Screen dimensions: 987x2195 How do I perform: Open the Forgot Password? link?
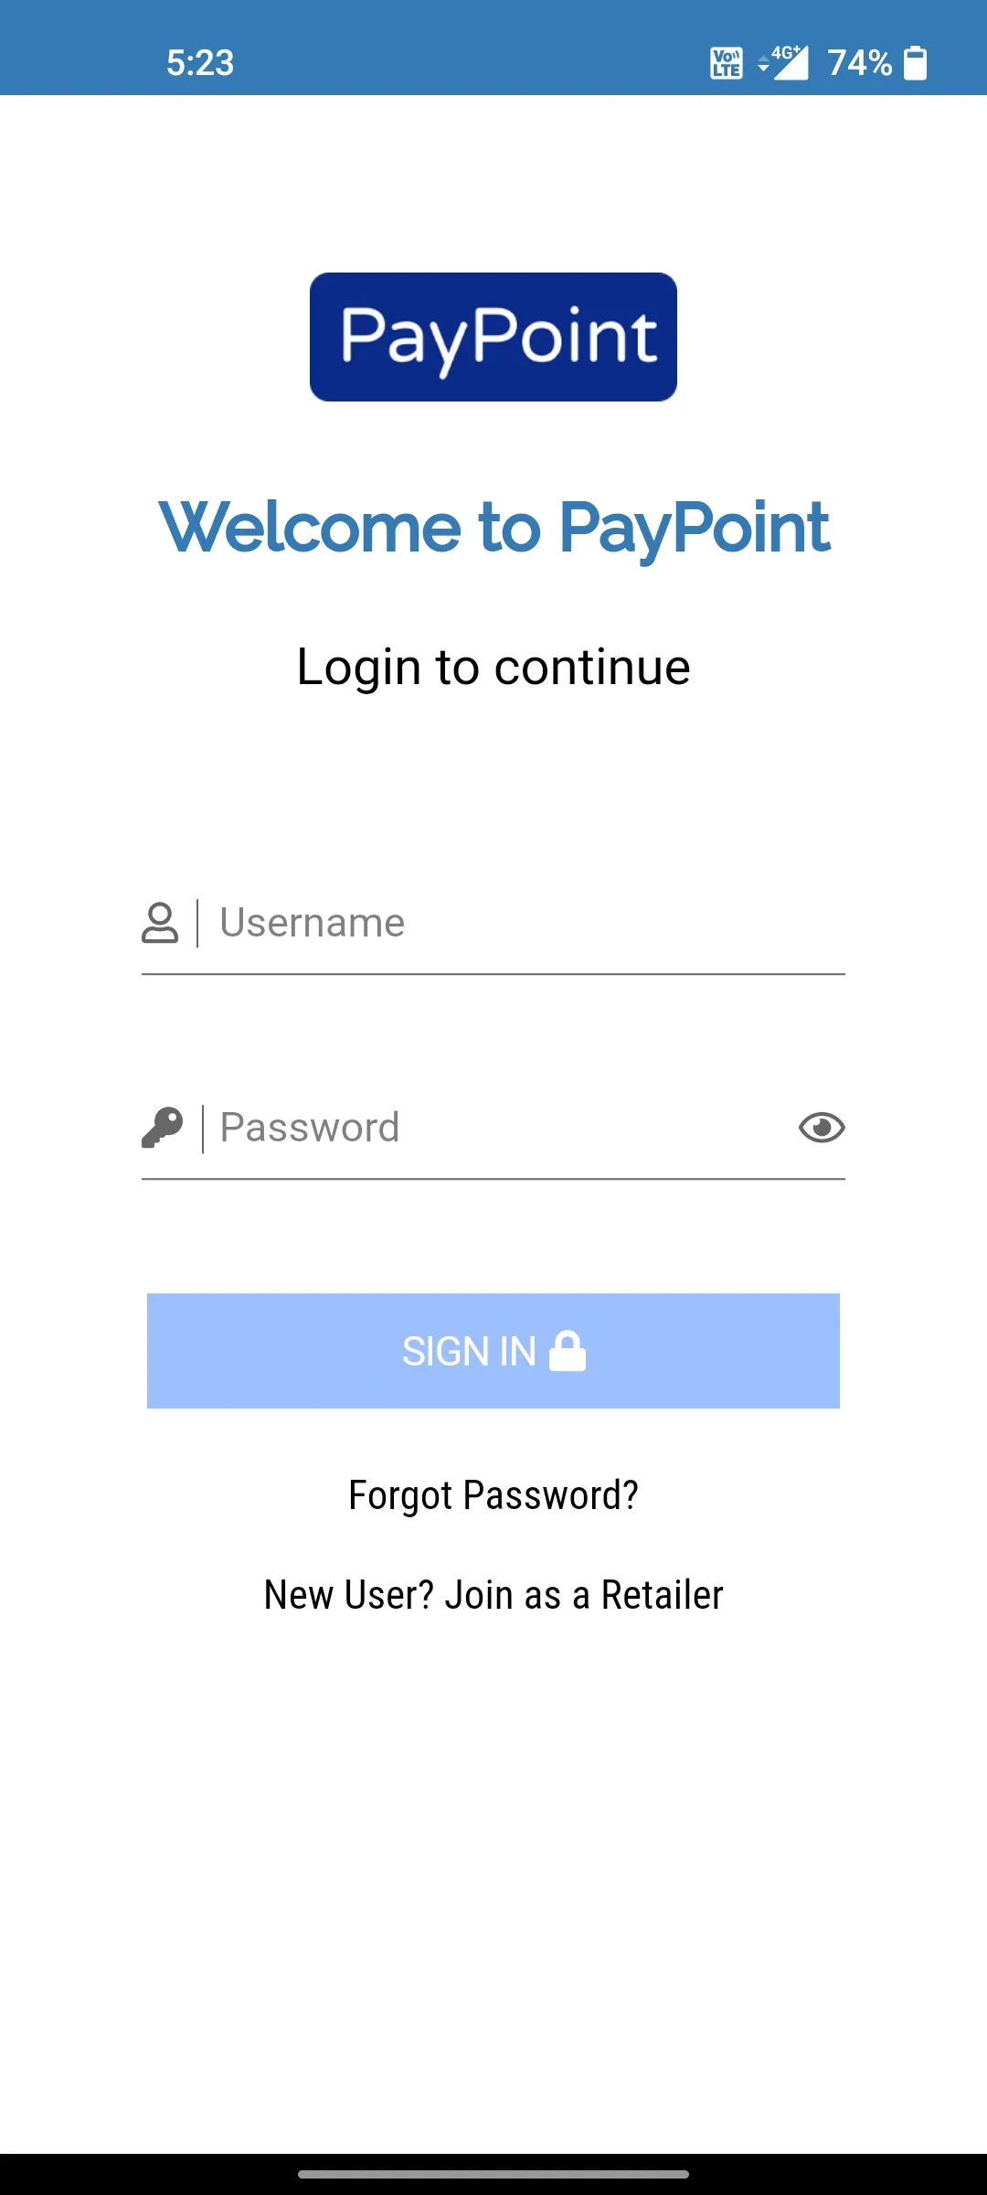pos(493,1495)
